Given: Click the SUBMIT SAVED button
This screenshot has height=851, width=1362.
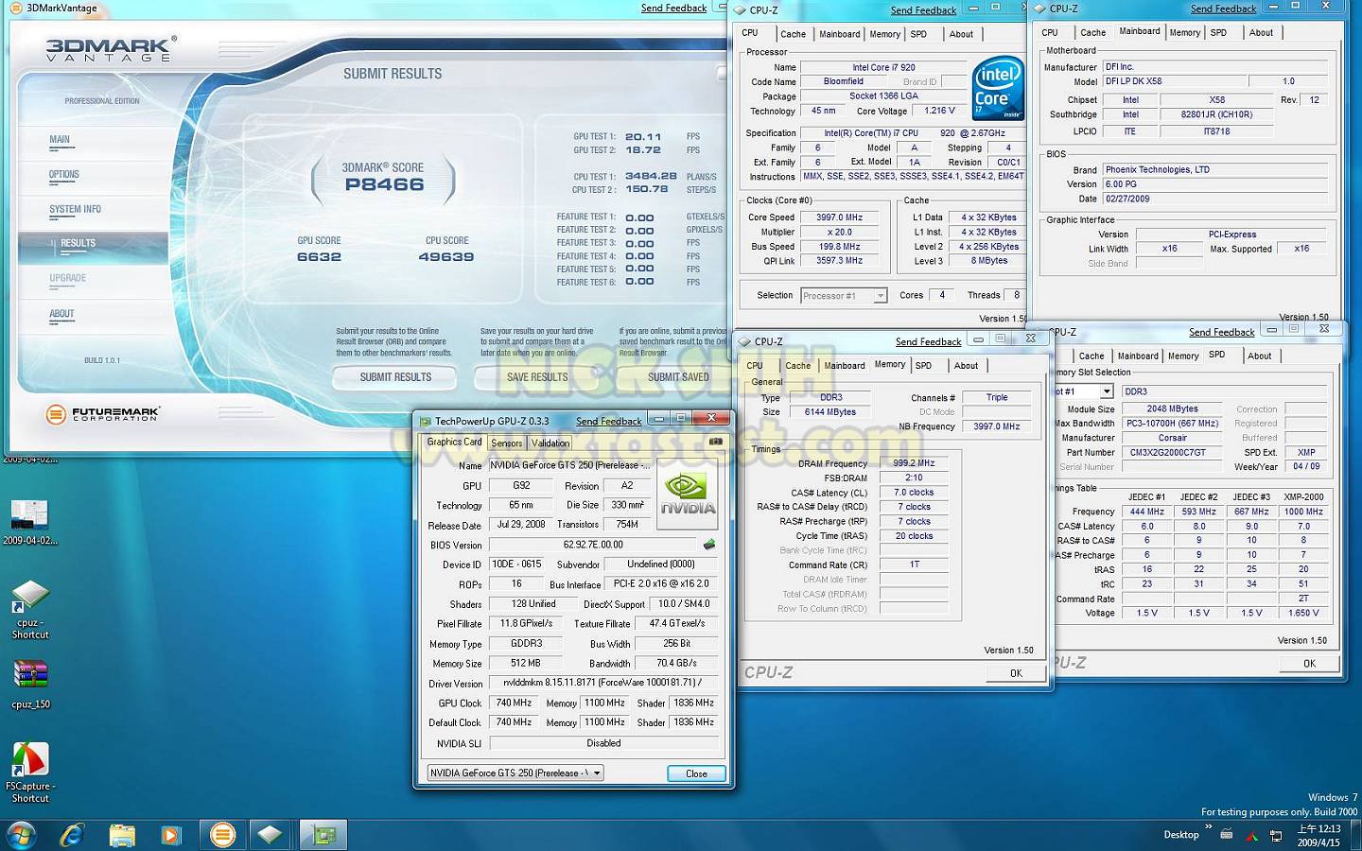Looking at the screenshot, I should pyautogui.click(x=678, y=377).
